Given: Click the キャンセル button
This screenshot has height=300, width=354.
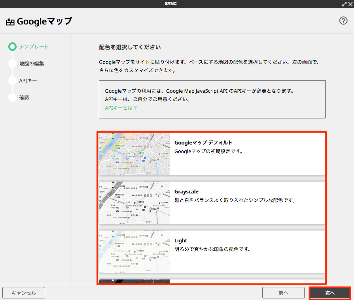Looking at the screenshot, I should 24,293.
